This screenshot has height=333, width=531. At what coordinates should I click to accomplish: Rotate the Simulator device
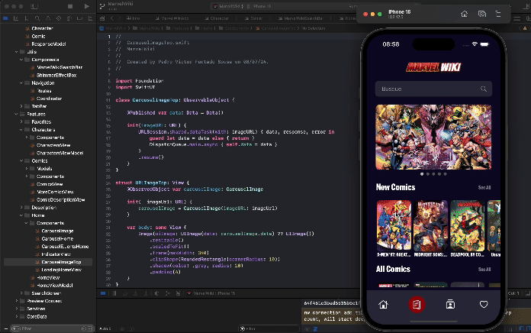point(498,14)
